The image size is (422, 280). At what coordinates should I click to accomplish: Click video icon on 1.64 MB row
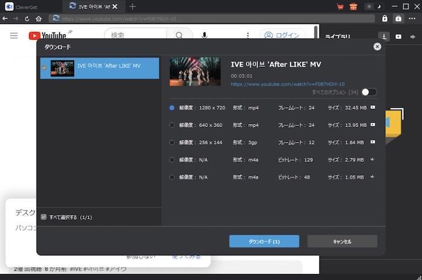[373, 142]
